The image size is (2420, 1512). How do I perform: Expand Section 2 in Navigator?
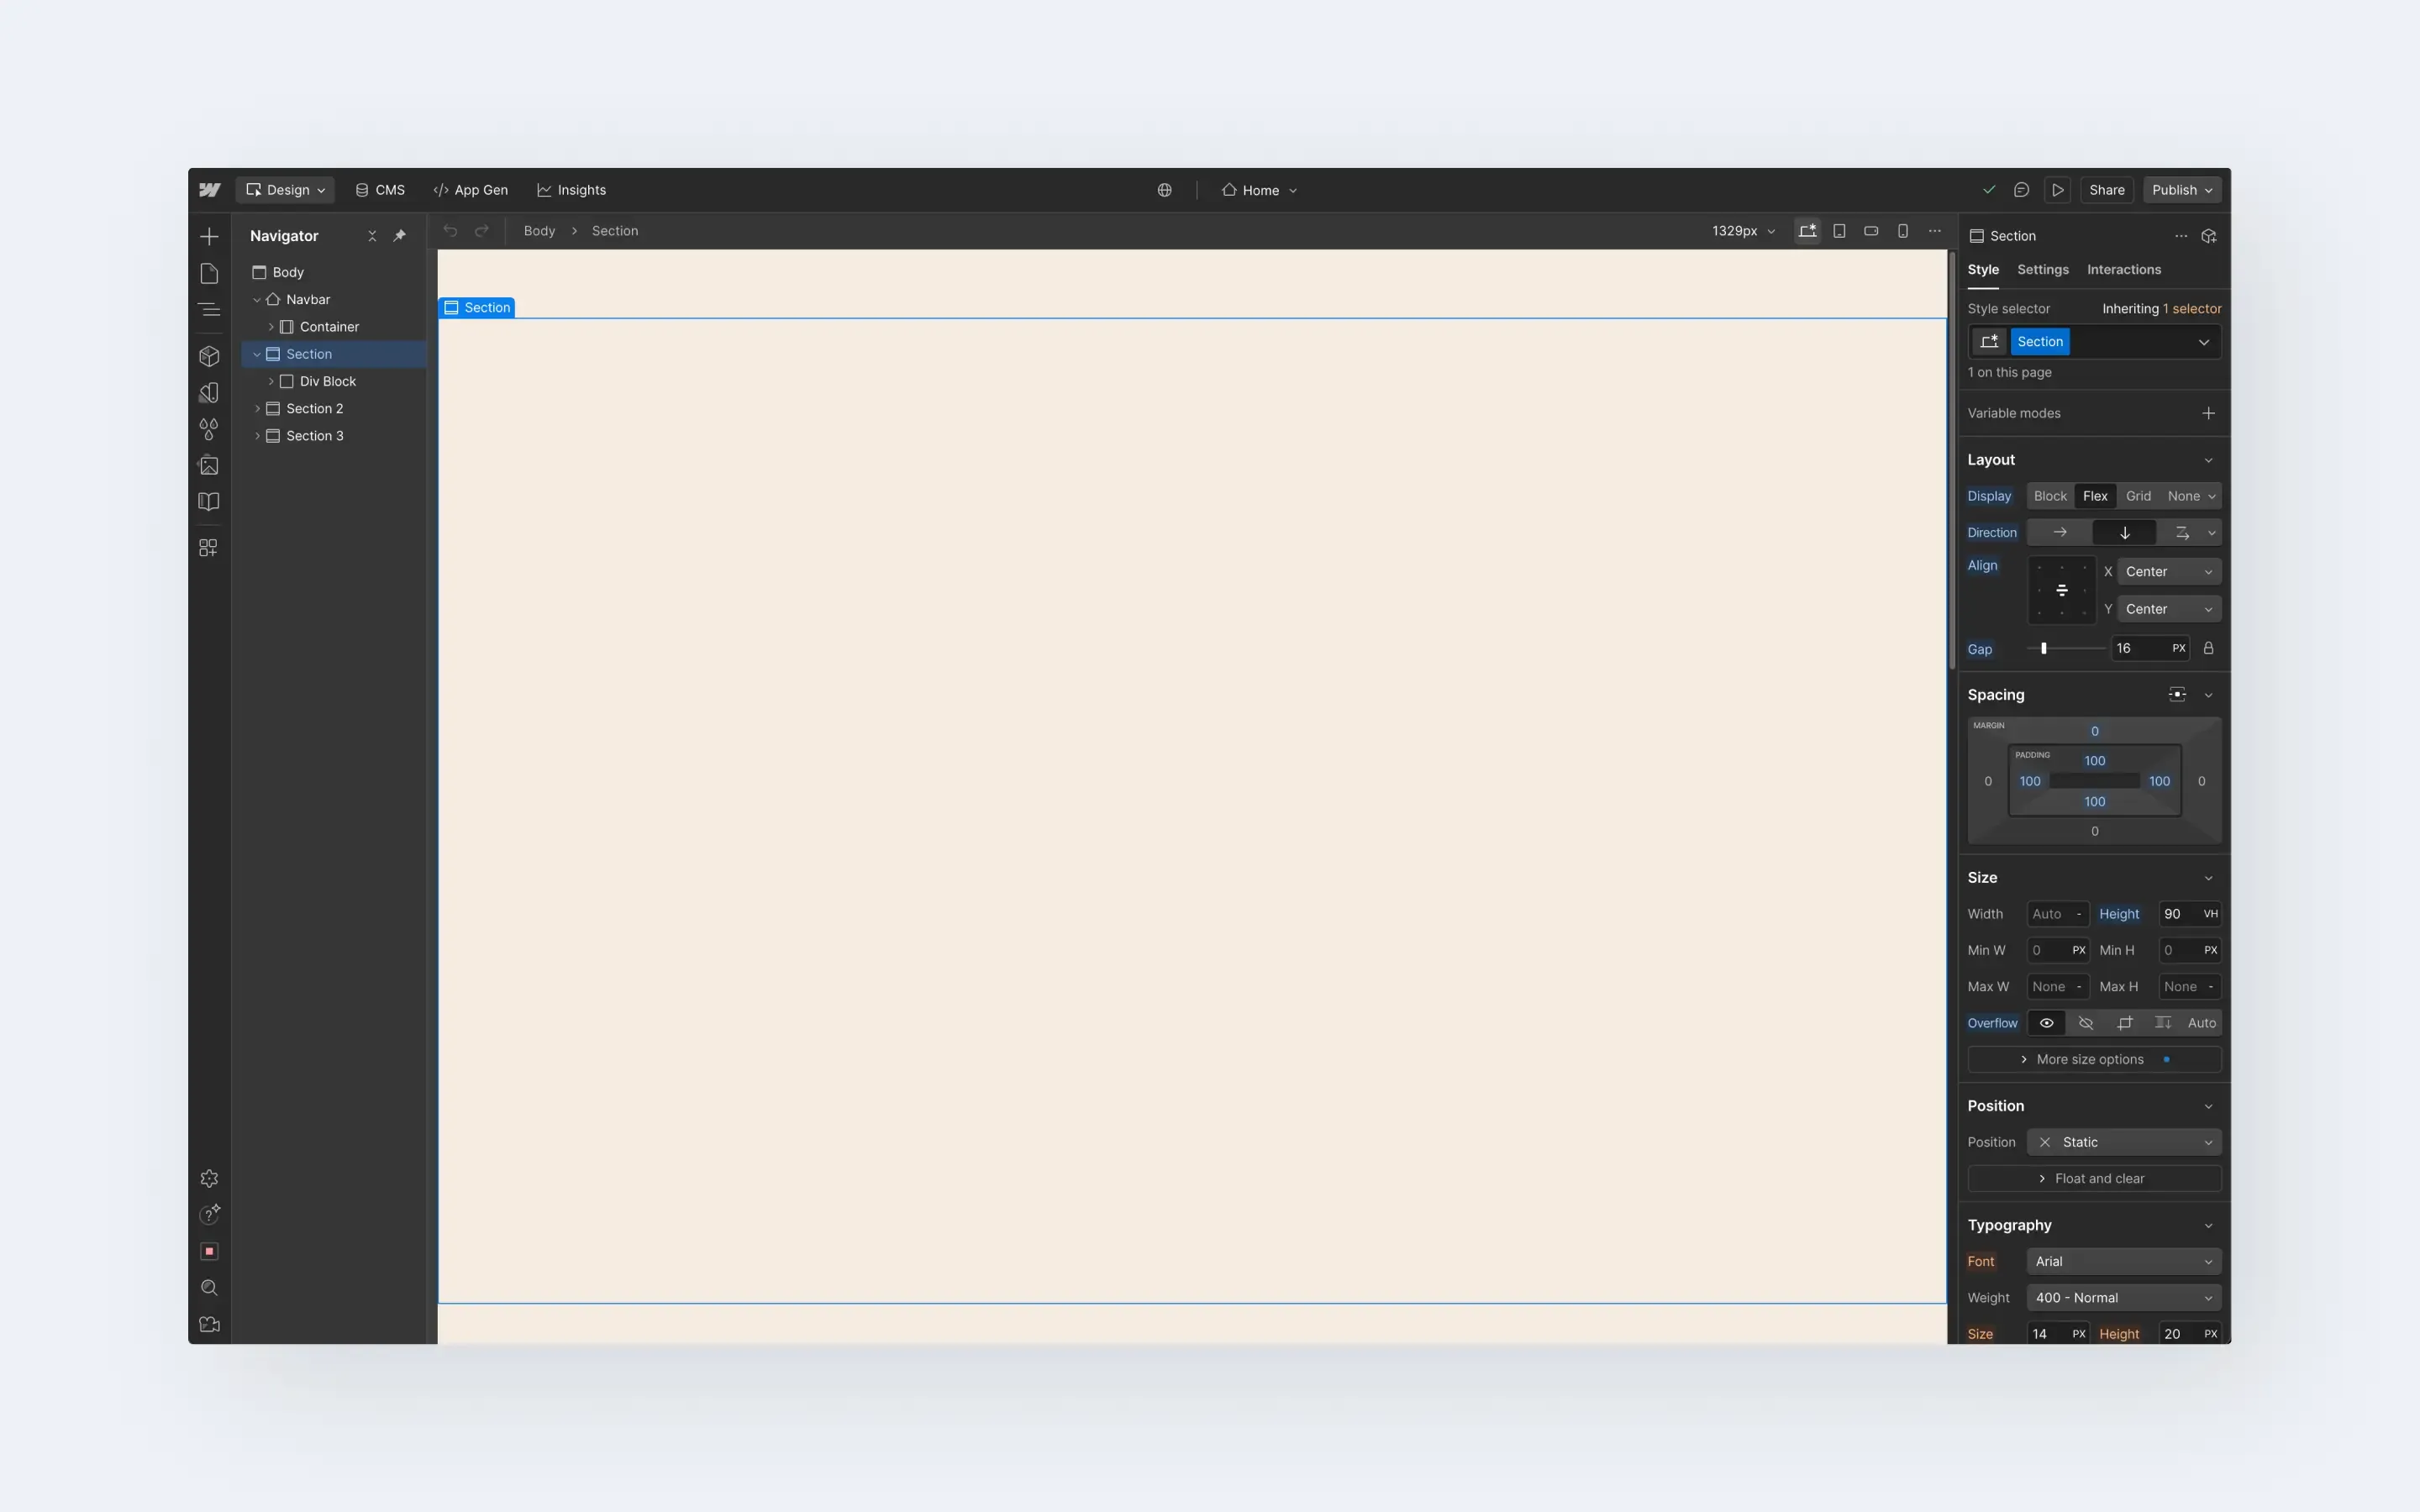click(x=257, y=409)
